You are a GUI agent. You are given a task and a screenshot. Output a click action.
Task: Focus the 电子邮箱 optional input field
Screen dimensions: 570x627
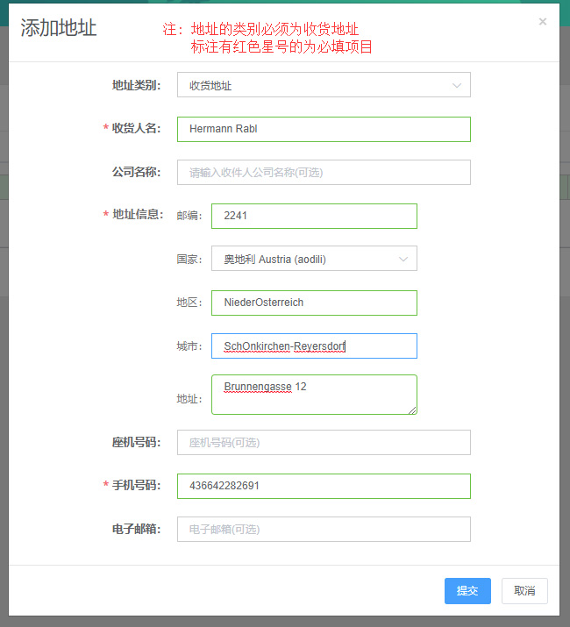324,530
